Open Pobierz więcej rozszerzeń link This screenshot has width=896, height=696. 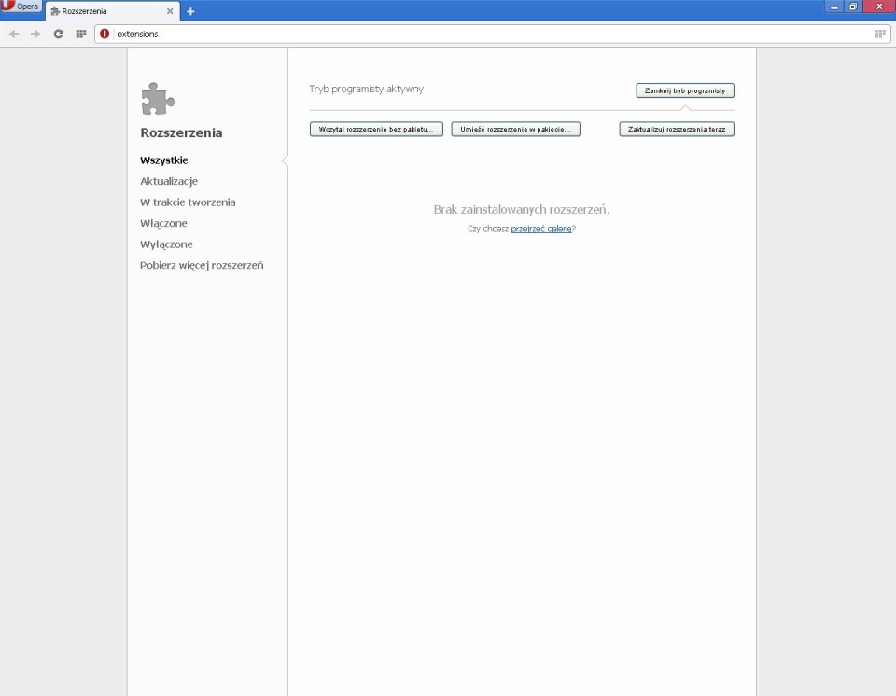pyautogui.click(x=202, y=266)
